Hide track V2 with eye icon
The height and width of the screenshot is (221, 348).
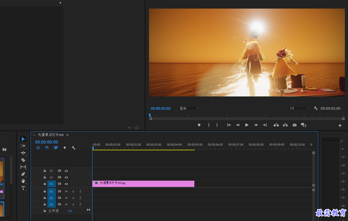point(66,177)
